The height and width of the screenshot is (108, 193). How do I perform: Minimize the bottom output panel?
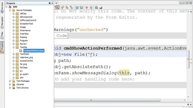(x=188, y=105)
